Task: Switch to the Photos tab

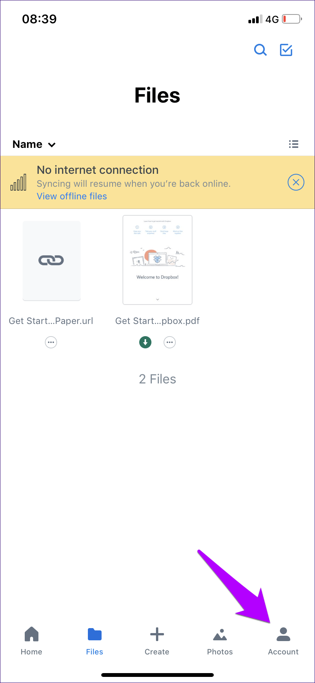Action: [x=220, y=641]
